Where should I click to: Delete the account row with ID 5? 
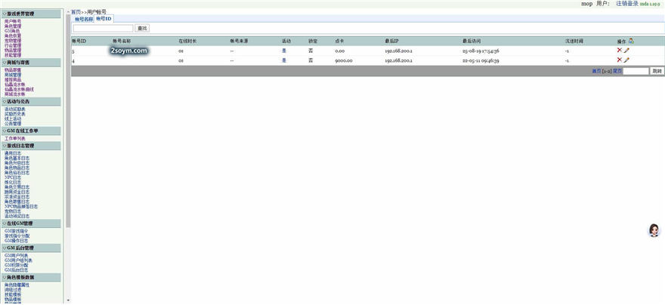pyautogui.click(x=620, y=50)
